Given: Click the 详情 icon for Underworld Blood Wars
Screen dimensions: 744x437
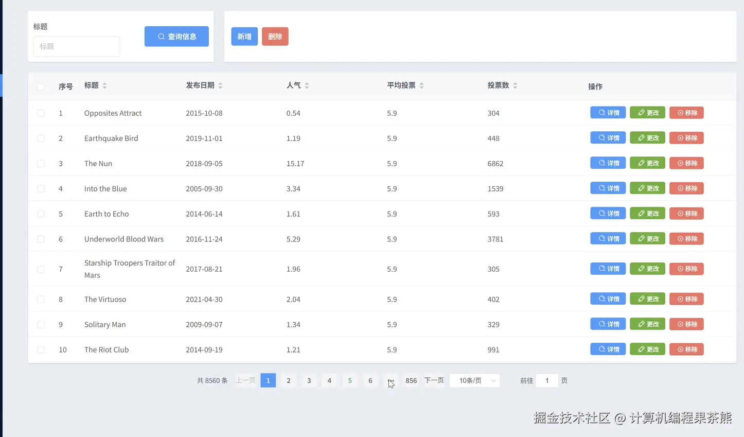Looking at the screenshot, I should pyautogui.click(x=601, y=238).
